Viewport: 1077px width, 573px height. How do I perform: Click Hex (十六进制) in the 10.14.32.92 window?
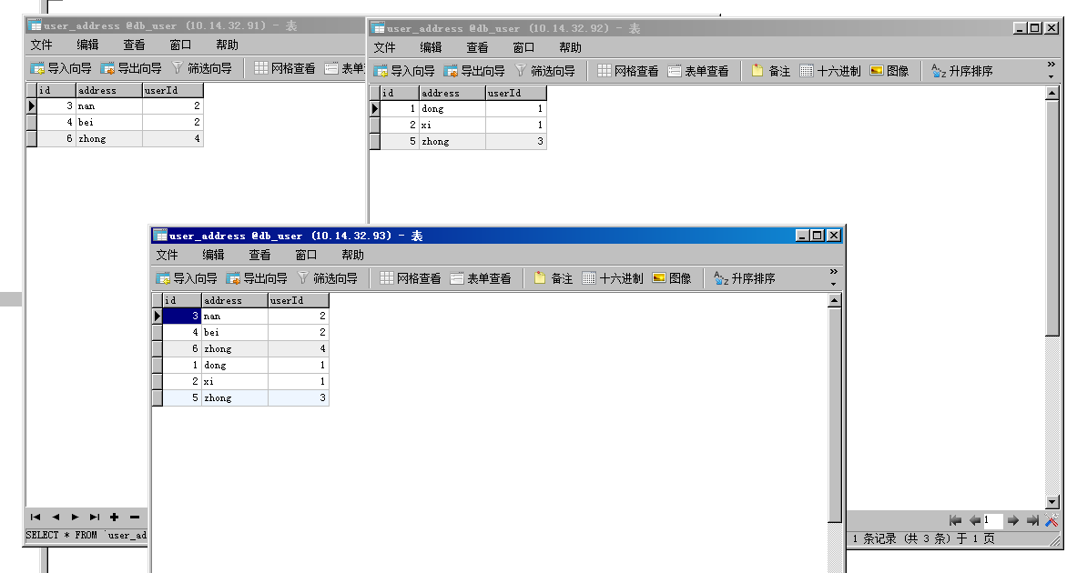830,71
